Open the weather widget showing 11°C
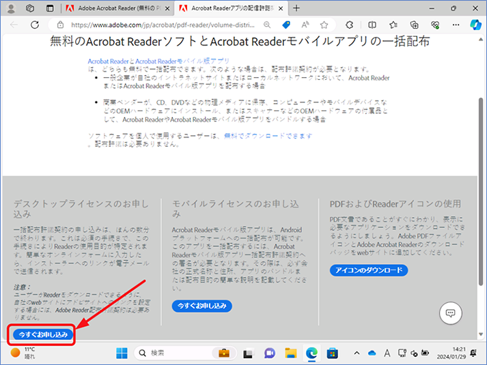487x365 pixels. 23,353
